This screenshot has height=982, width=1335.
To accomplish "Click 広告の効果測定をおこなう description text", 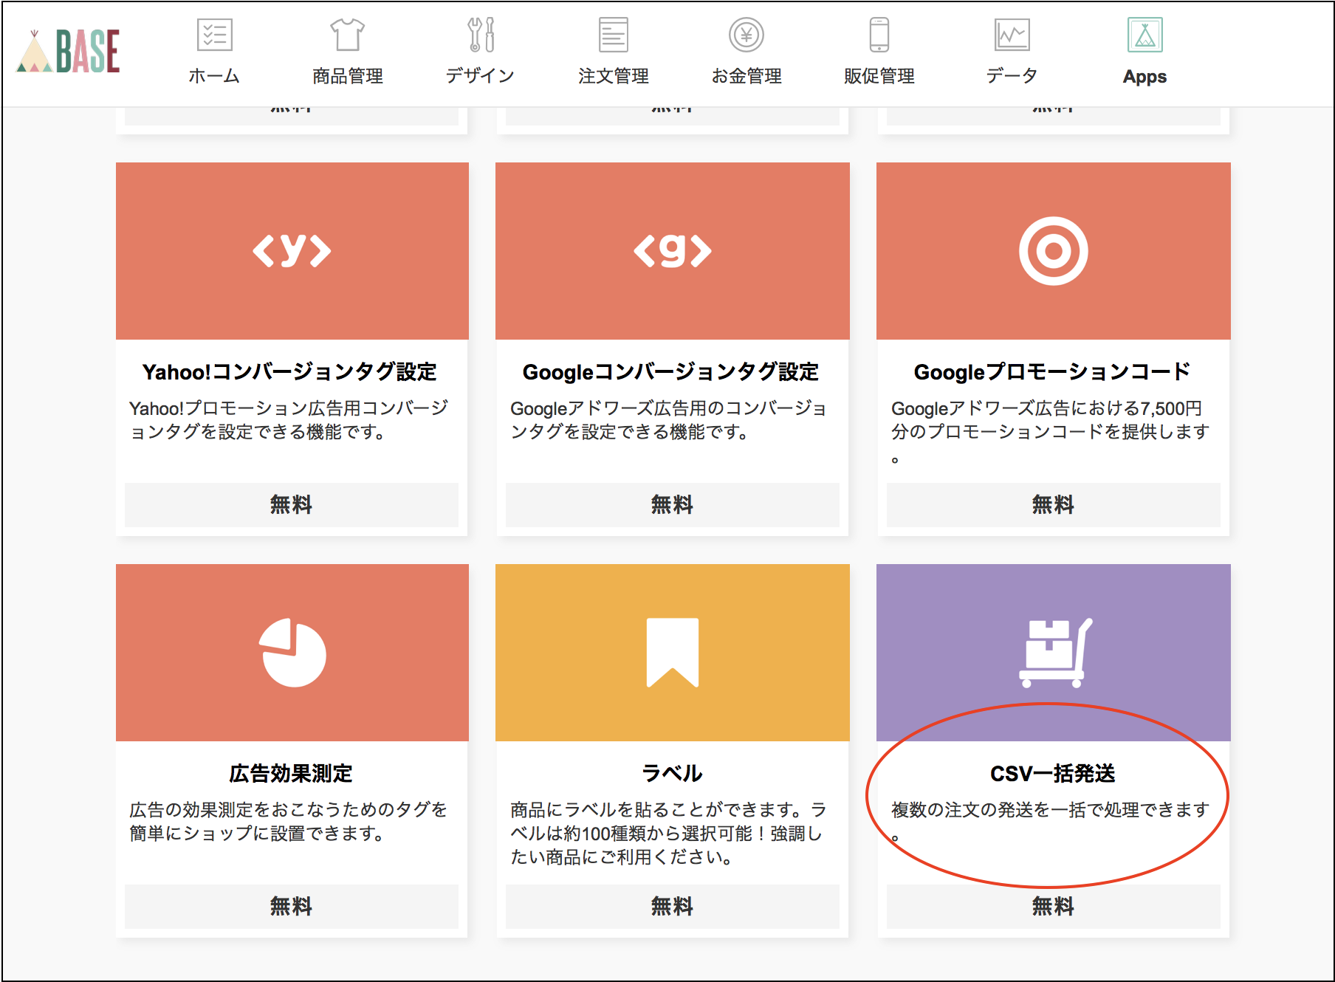I will click(289, 821).
